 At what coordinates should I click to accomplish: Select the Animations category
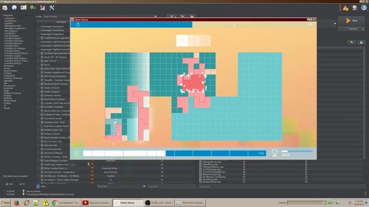[x=9, y=66]
